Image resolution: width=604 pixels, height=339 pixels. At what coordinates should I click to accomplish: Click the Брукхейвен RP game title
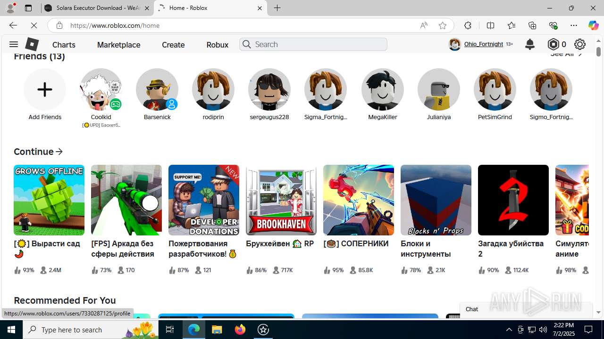point(280,243)
